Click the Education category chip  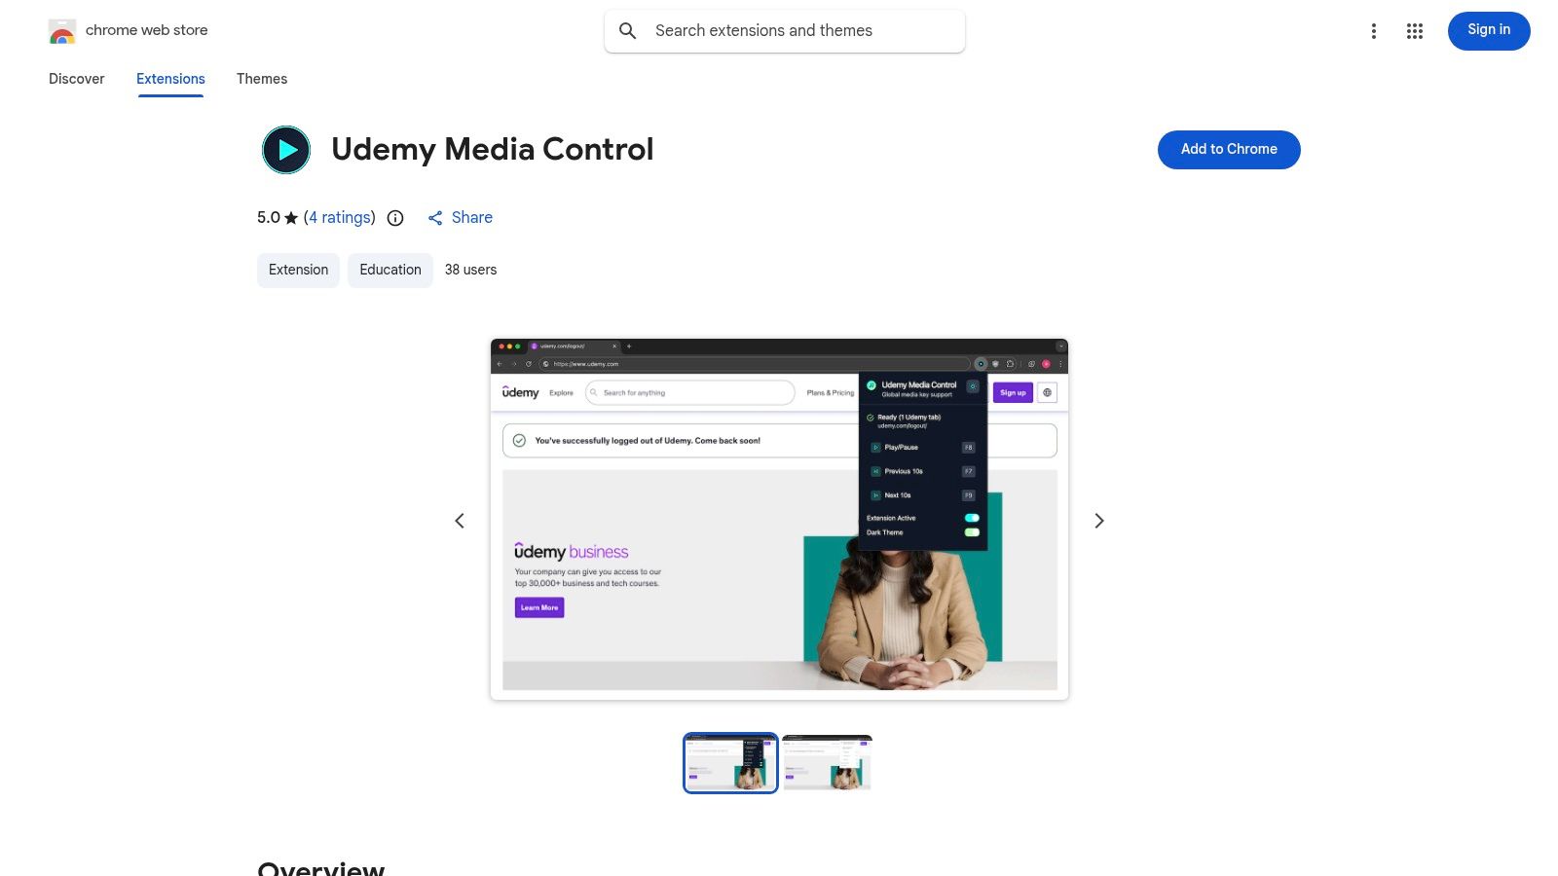389,270
